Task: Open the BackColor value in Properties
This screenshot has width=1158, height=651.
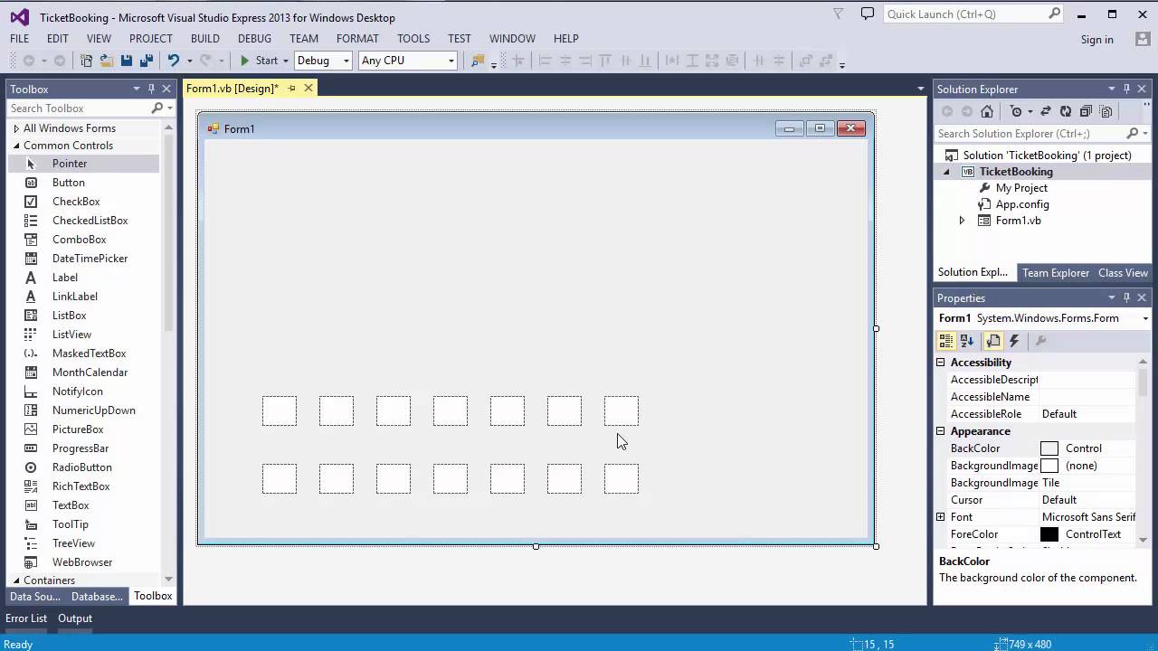Action: click(x=1083, y=448)
